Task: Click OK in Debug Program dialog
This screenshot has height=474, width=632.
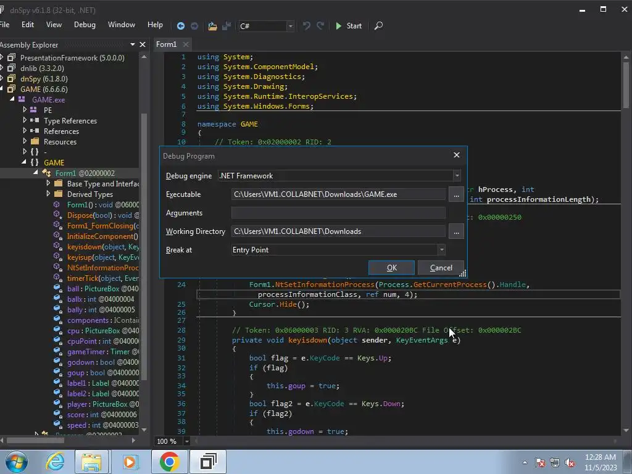Action: 391,267
